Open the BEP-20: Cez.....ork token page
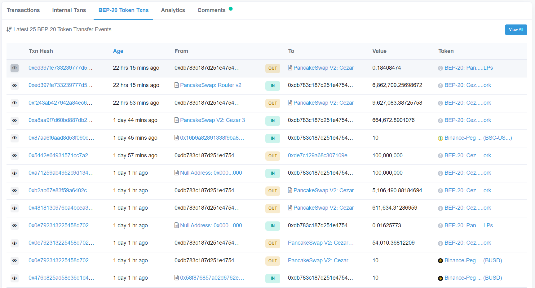The image size is (535, 288). coord(468,103)
